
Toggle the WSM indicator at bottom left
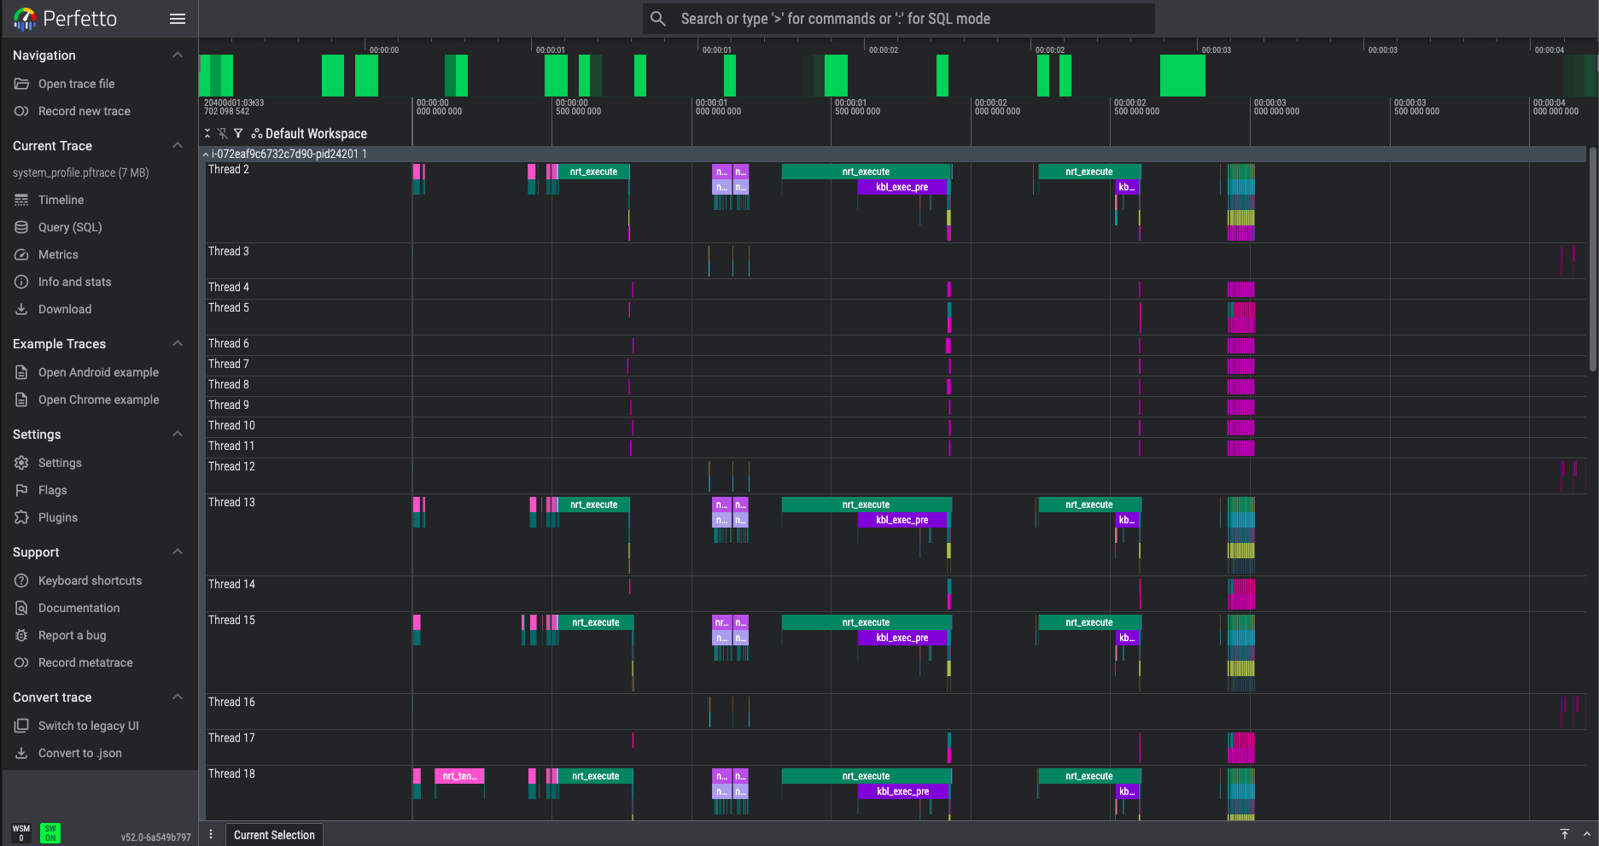[x=20, y=831]
